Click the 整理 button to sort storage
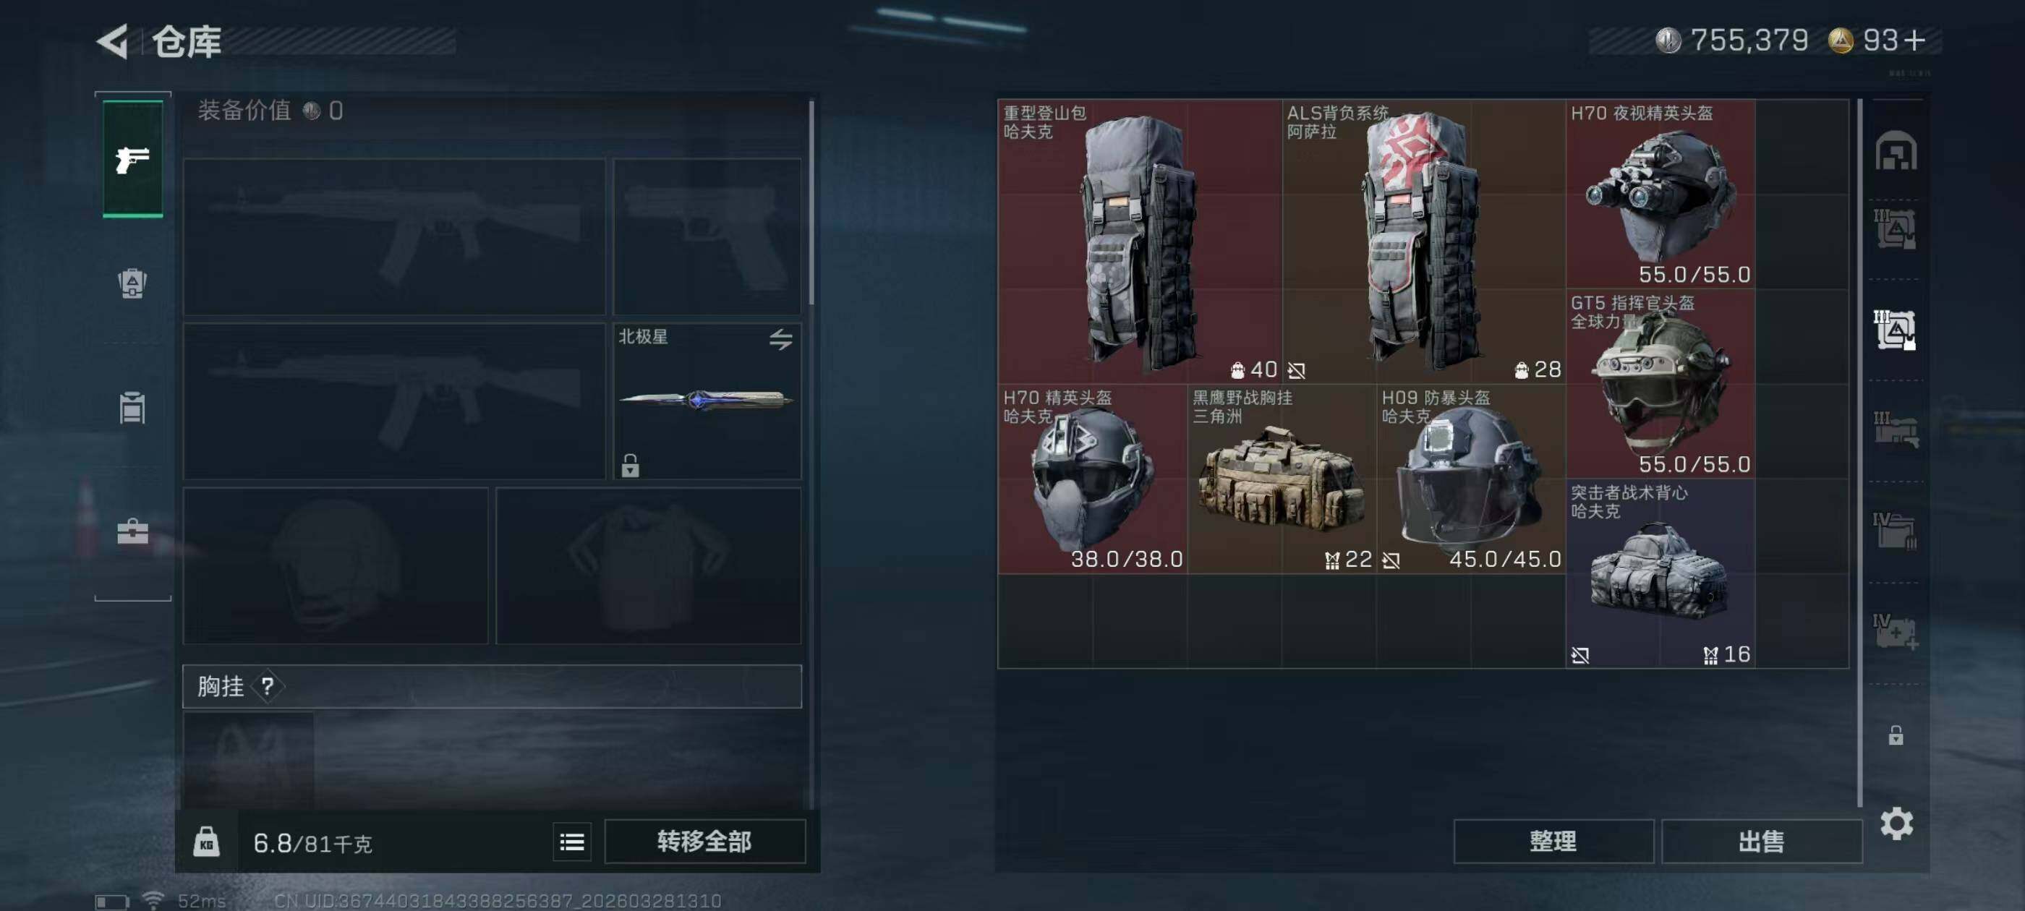 click(1553, 842)
